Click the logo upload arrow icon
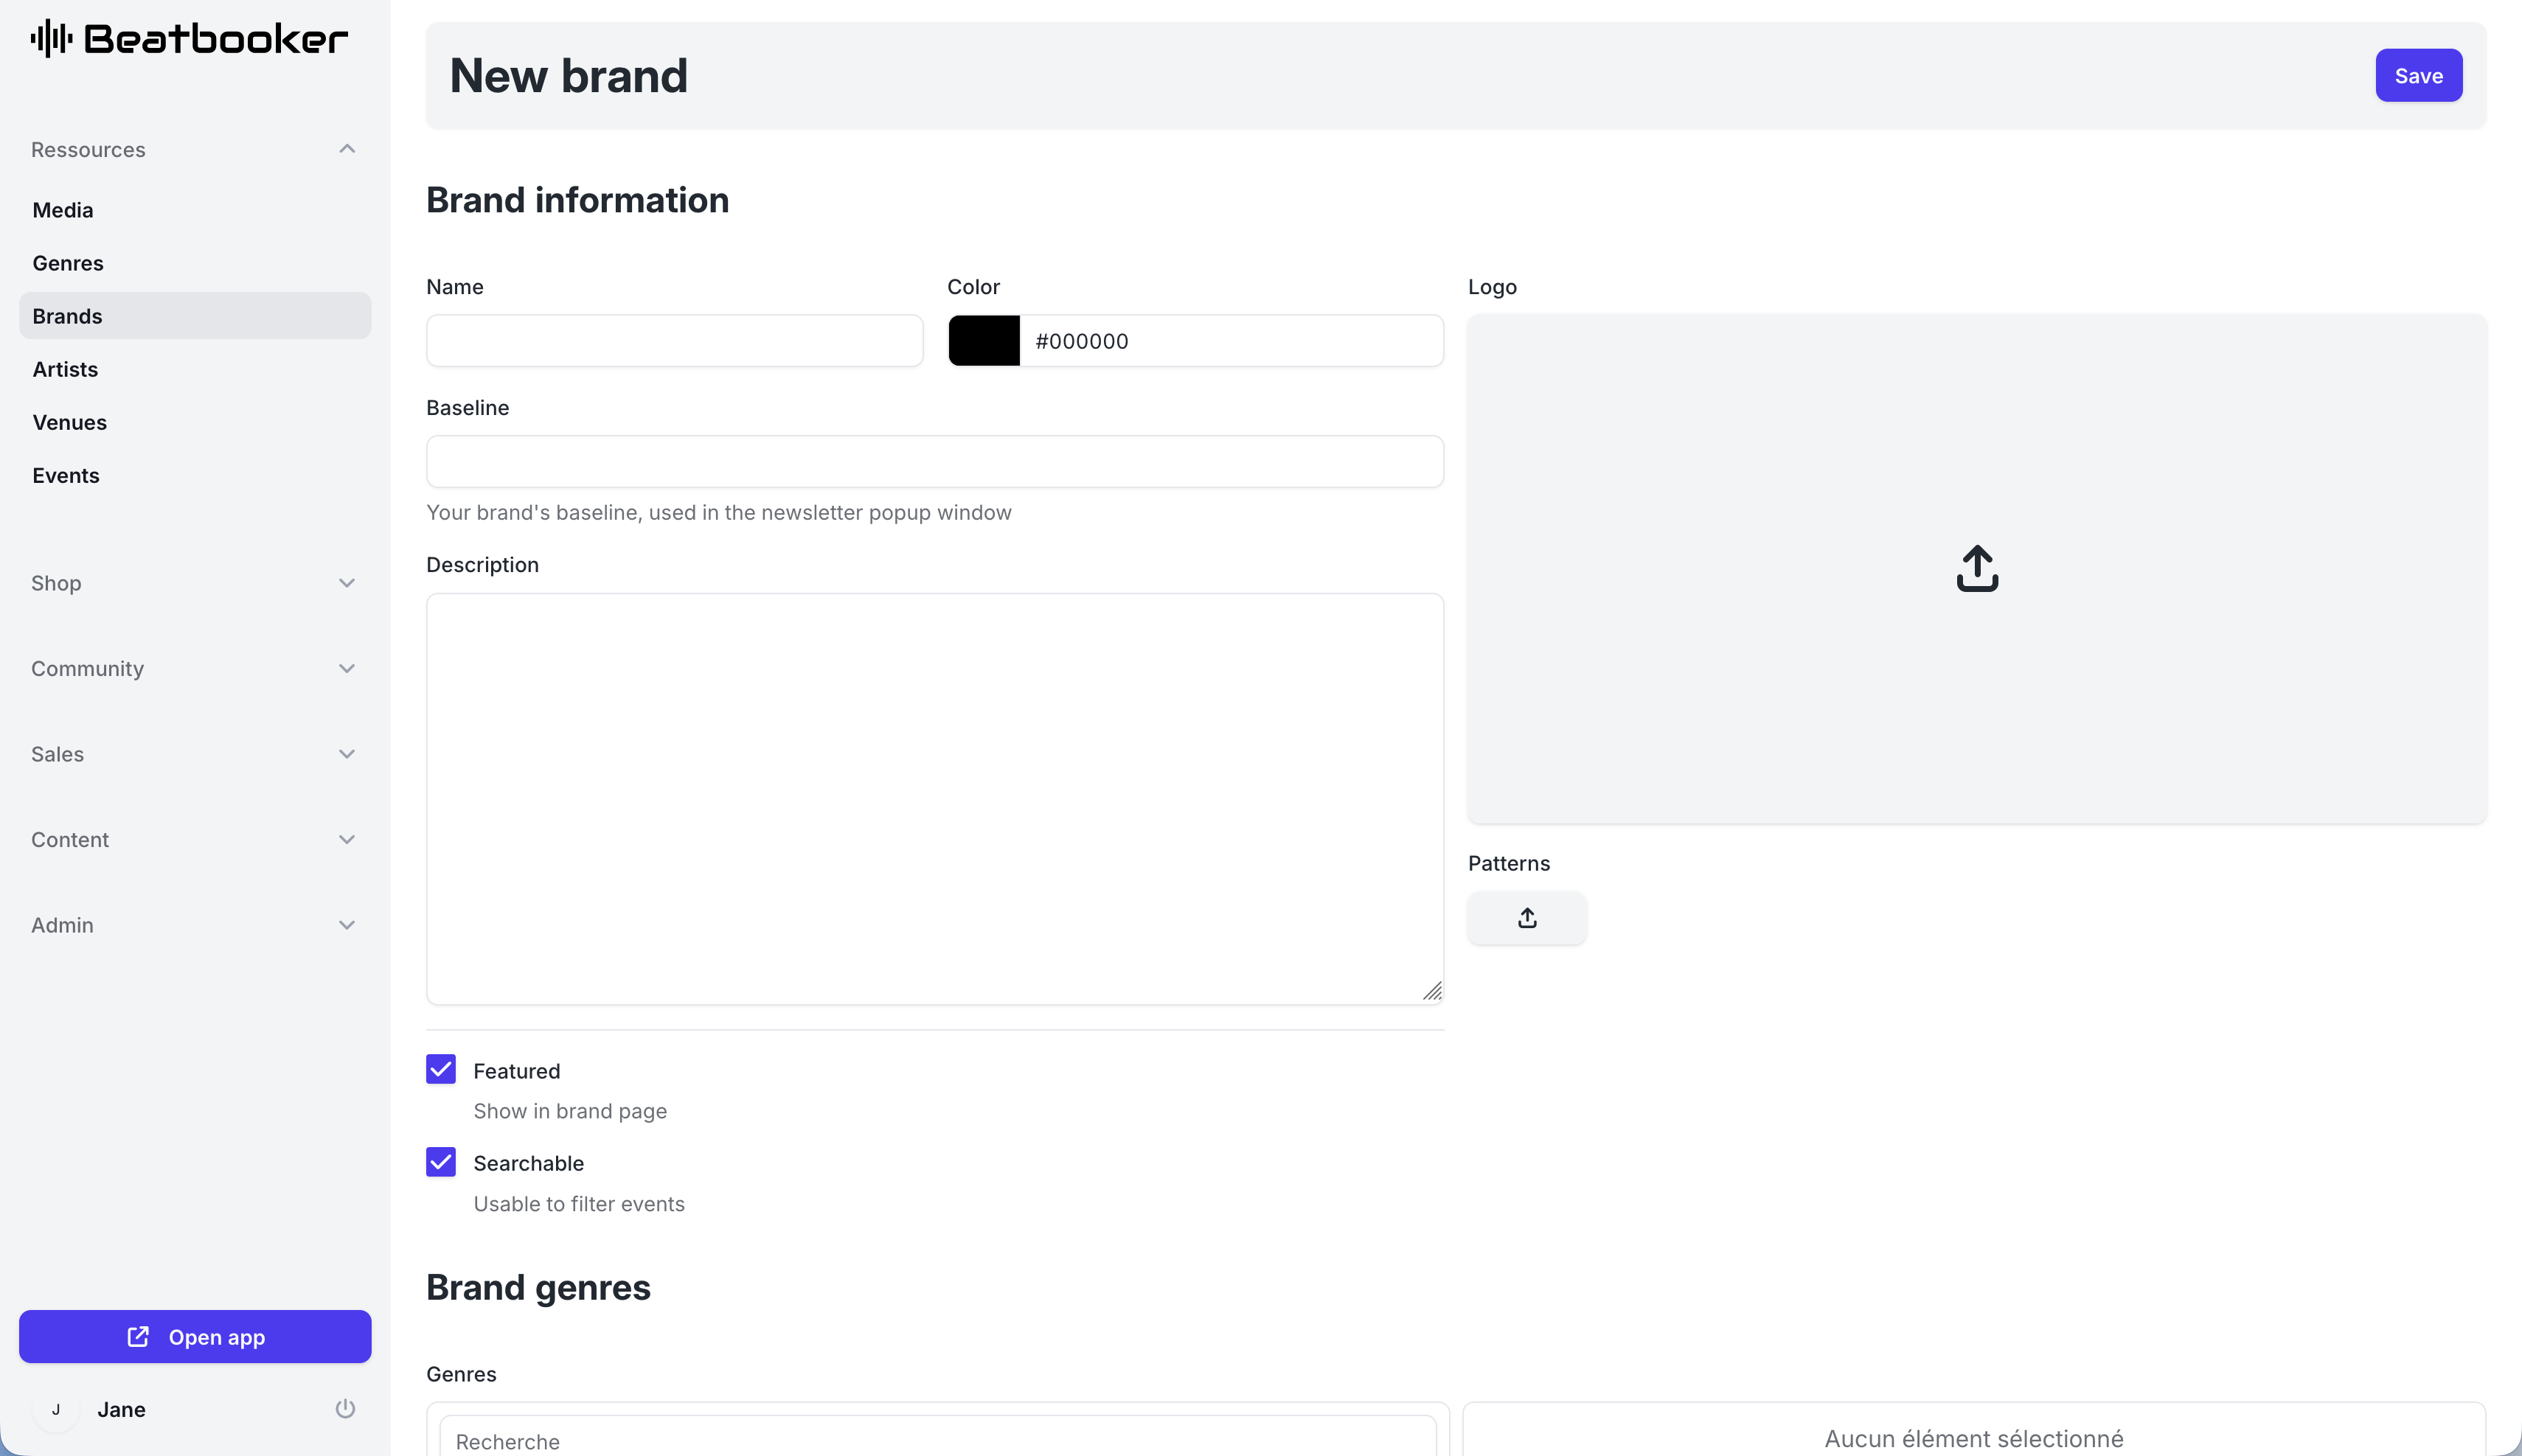 tap(1976, 568)
